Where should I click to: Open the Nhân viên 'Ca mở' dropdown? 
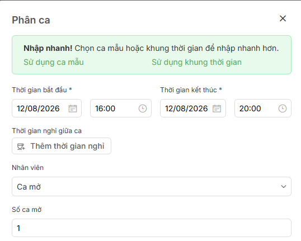point(152,187)
